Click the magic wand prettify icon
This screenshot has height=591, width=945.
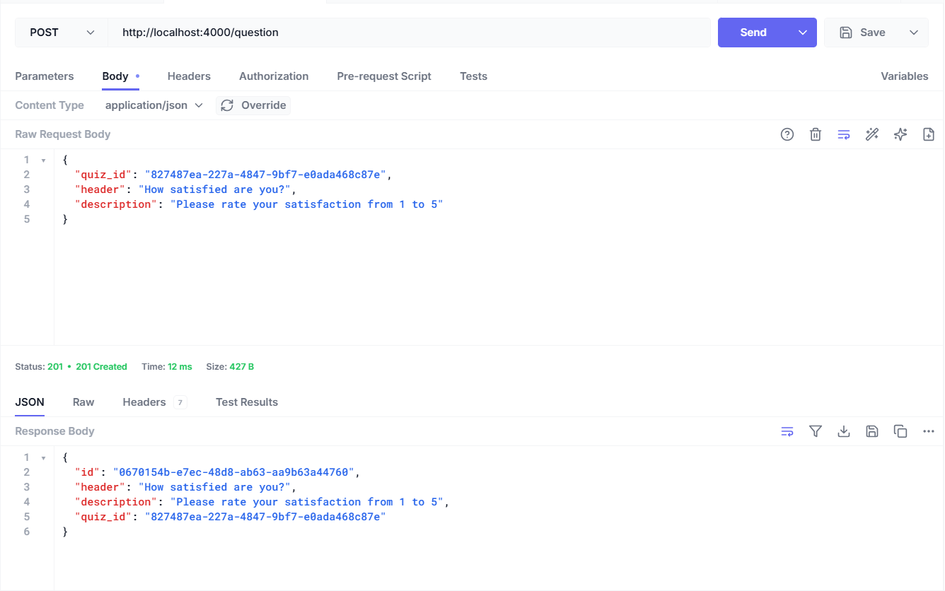872,134
